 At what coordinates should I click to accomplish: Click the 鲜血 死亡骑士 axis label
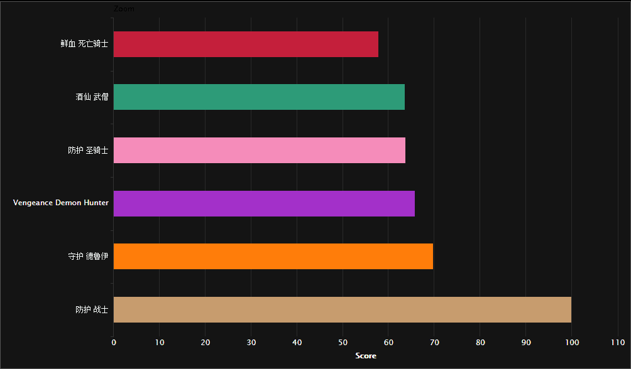[84, 44]
